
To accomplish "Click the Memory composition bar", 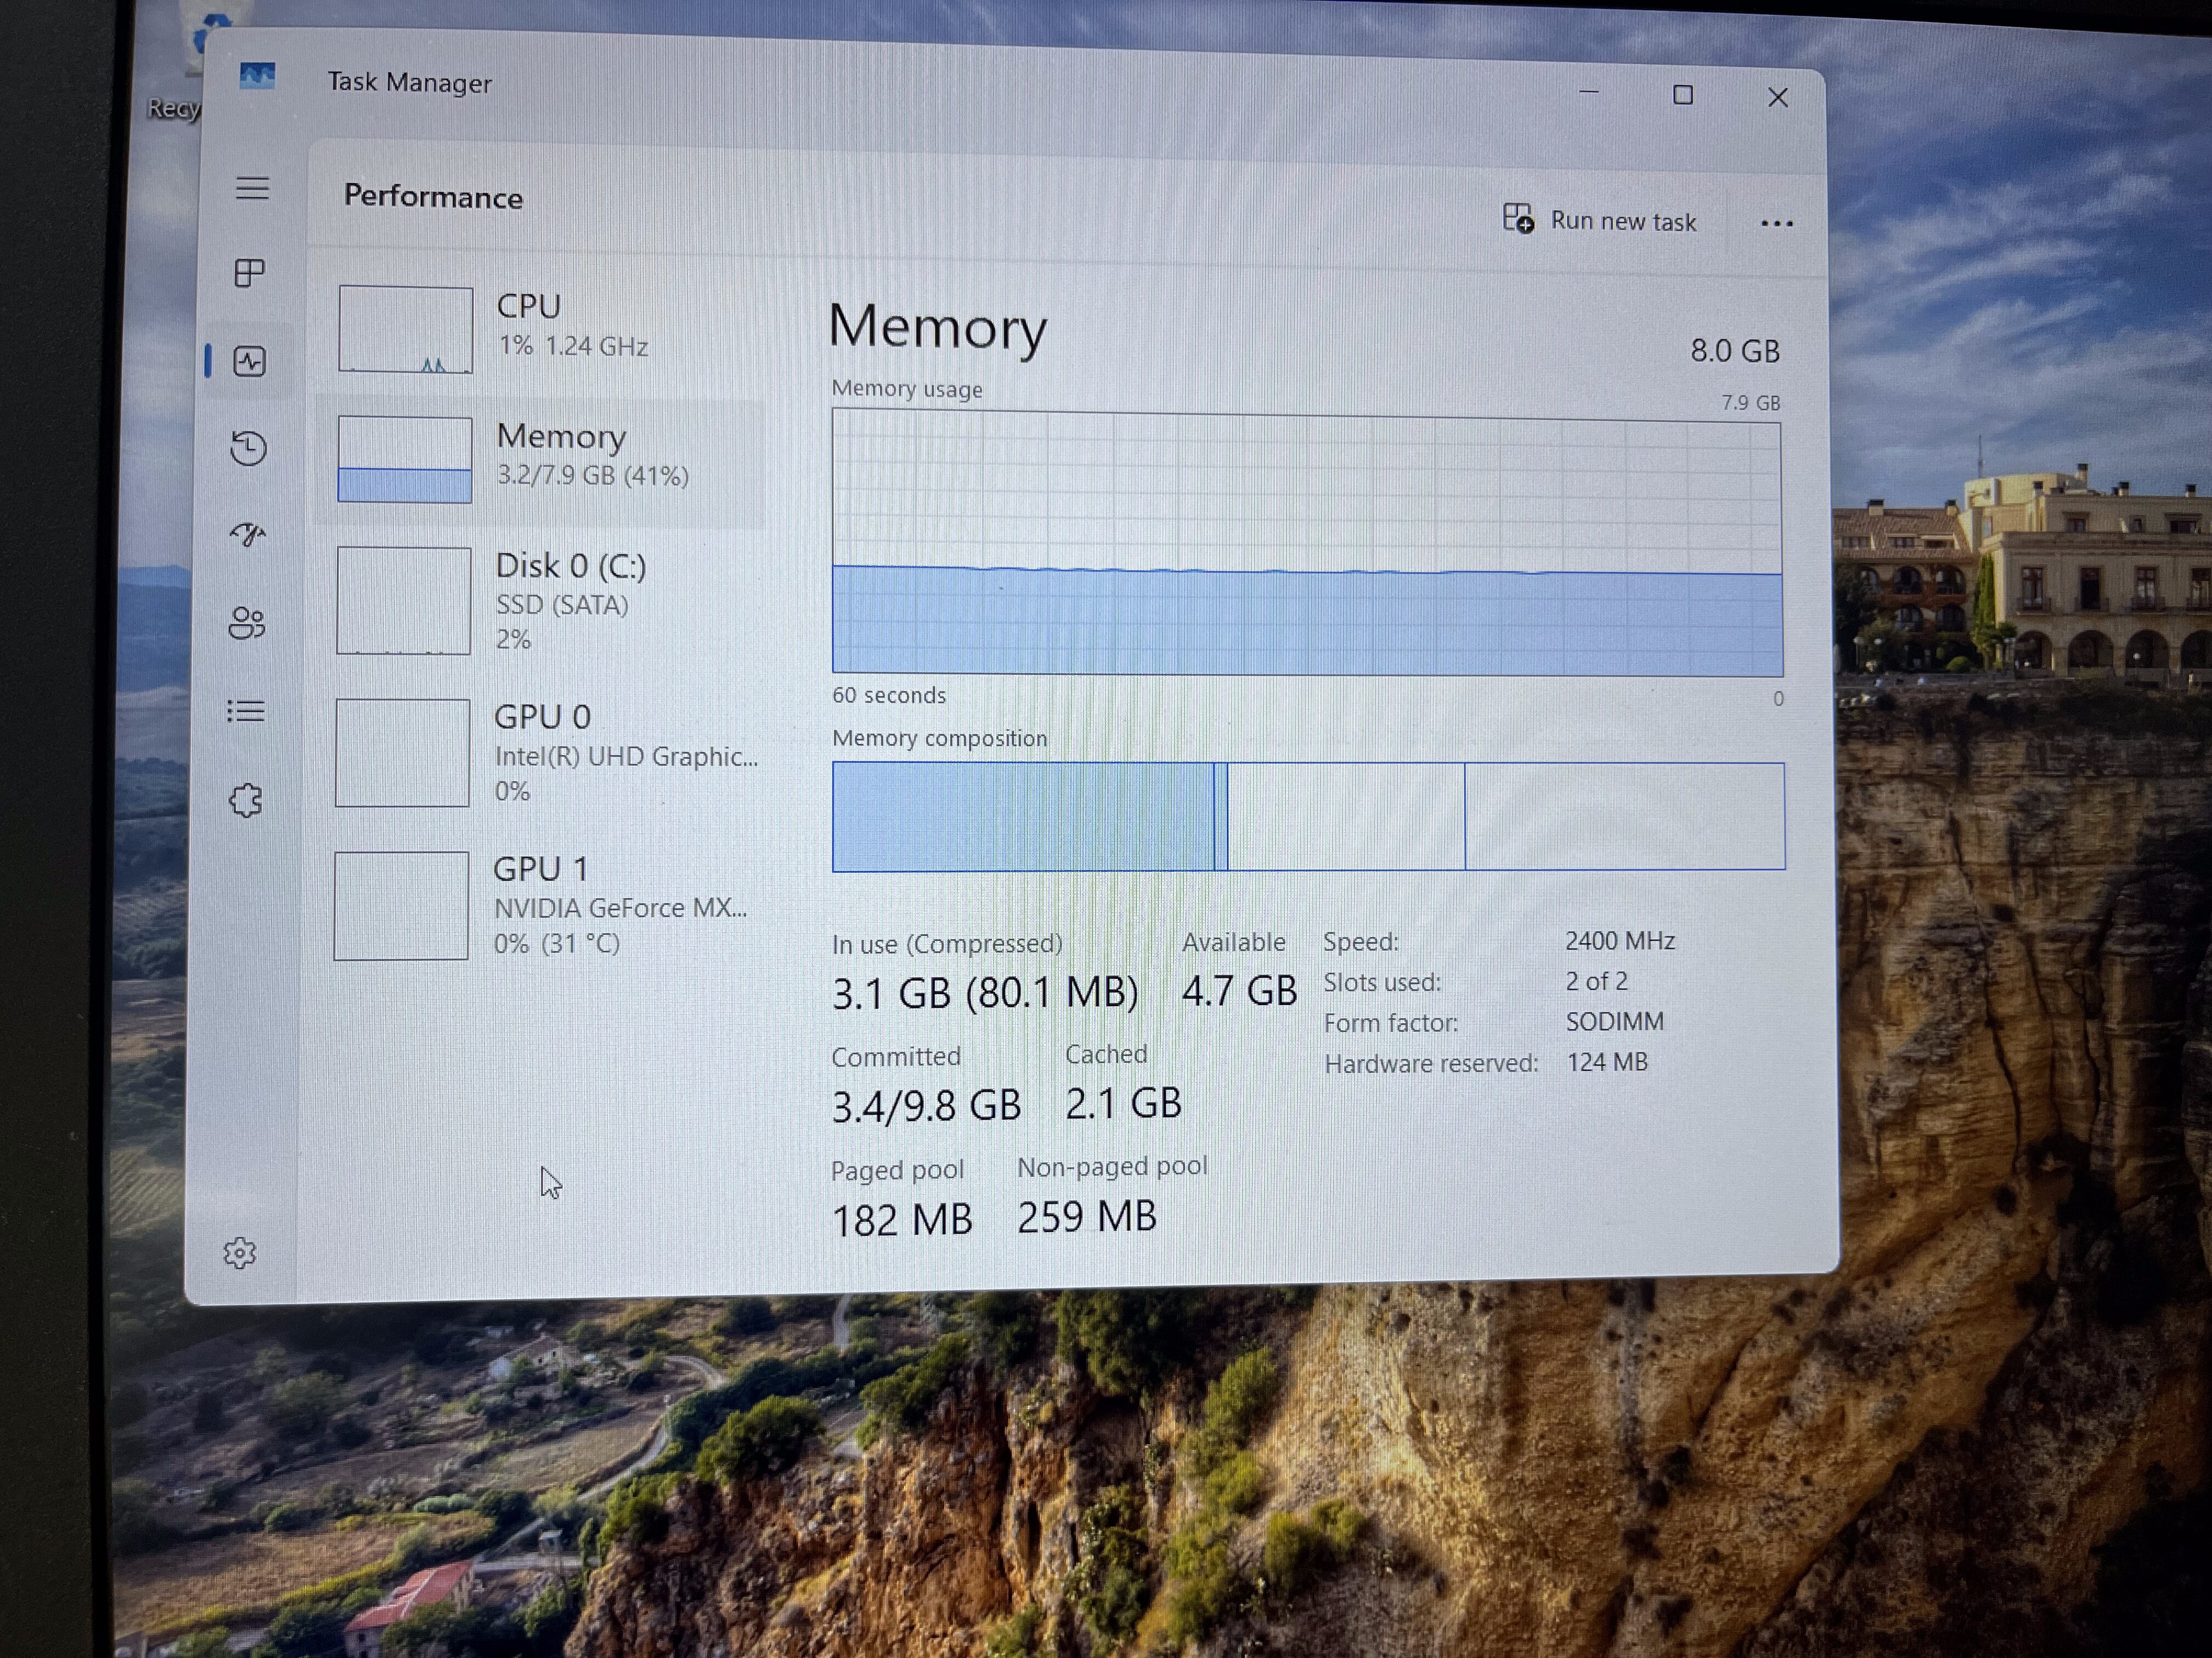I will click(x=1308, y=816).
